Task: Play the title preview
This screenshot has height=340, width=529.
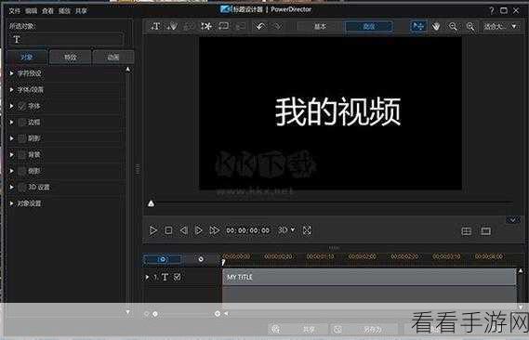Action: [x=152, y=230]
